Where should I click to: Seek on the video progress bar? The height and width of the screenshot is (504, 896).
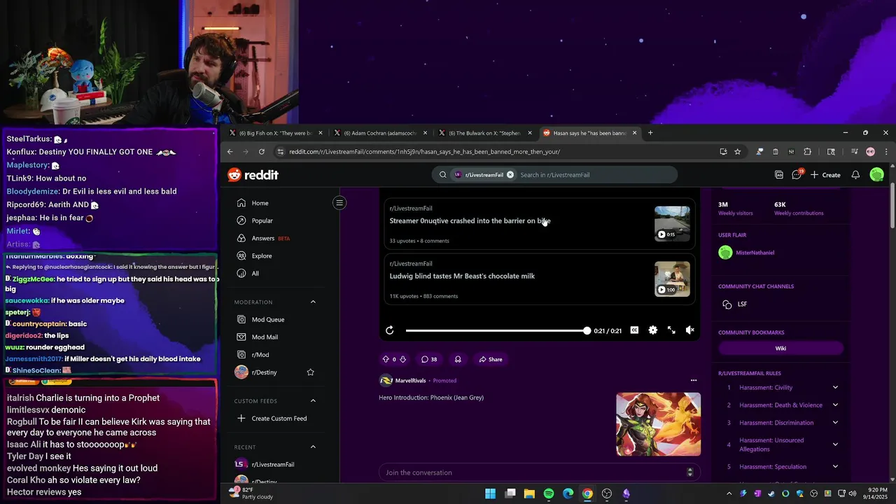tap(497, 330)
